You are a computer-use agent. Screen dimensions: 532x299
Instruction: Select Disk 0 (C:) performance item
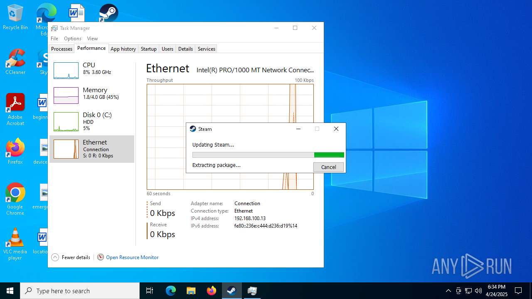pos(92,122)
